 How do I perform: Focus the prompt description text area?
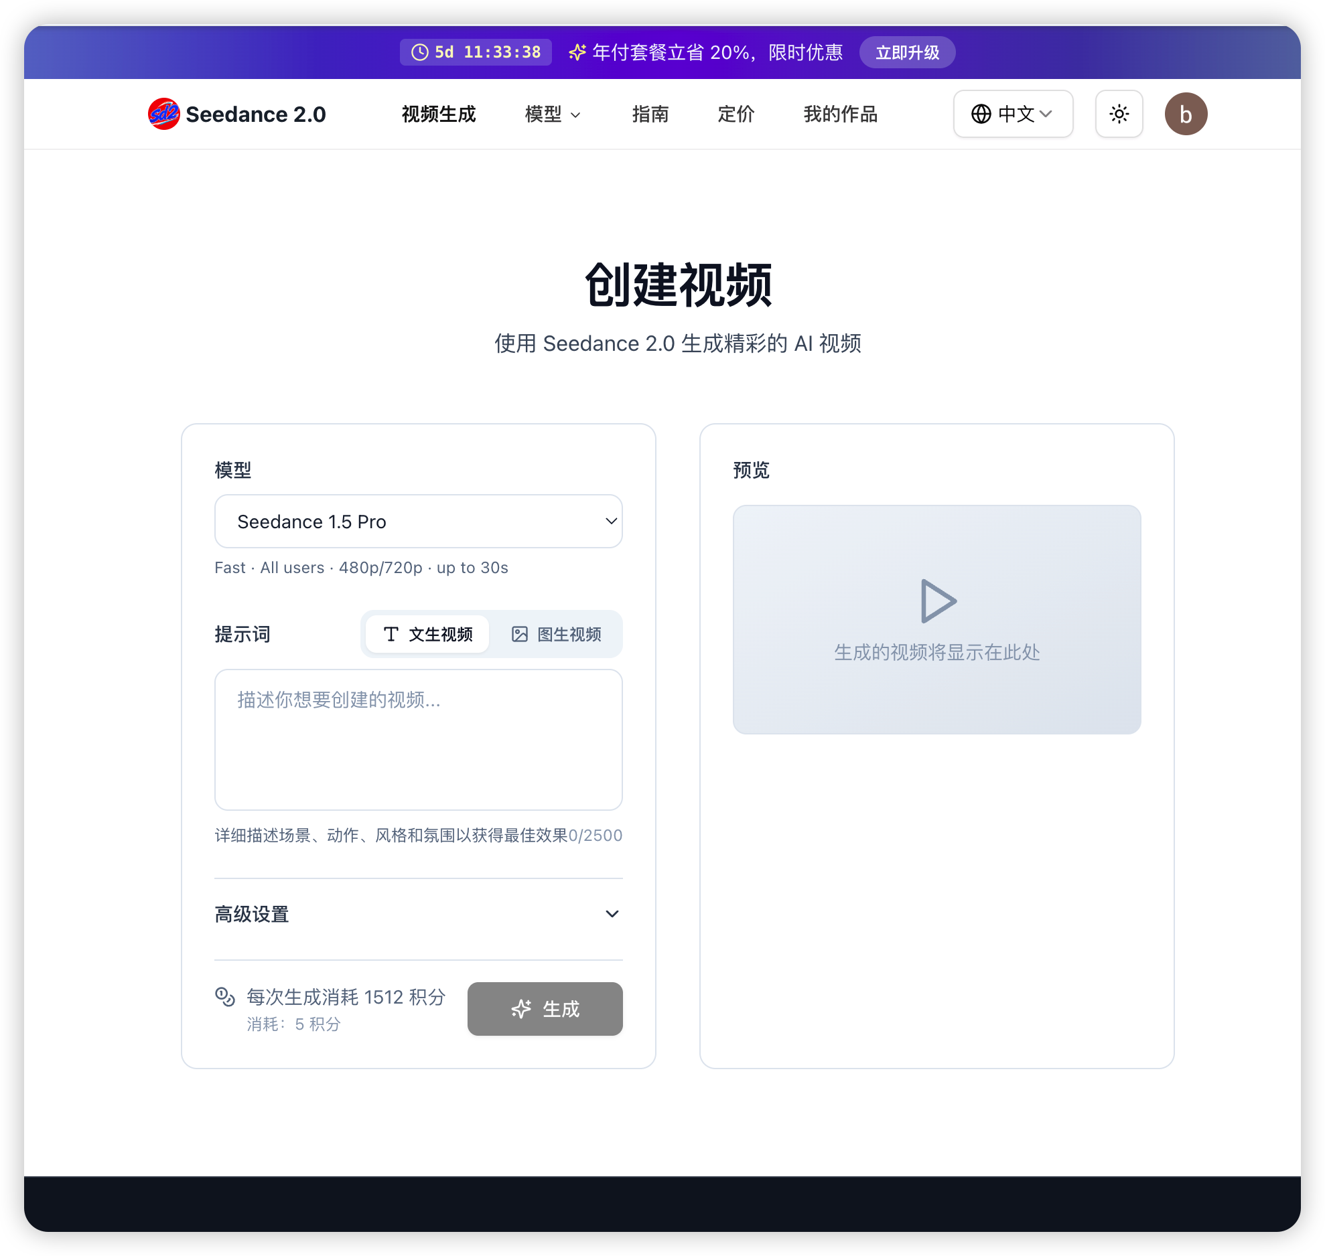coord(419,740)
